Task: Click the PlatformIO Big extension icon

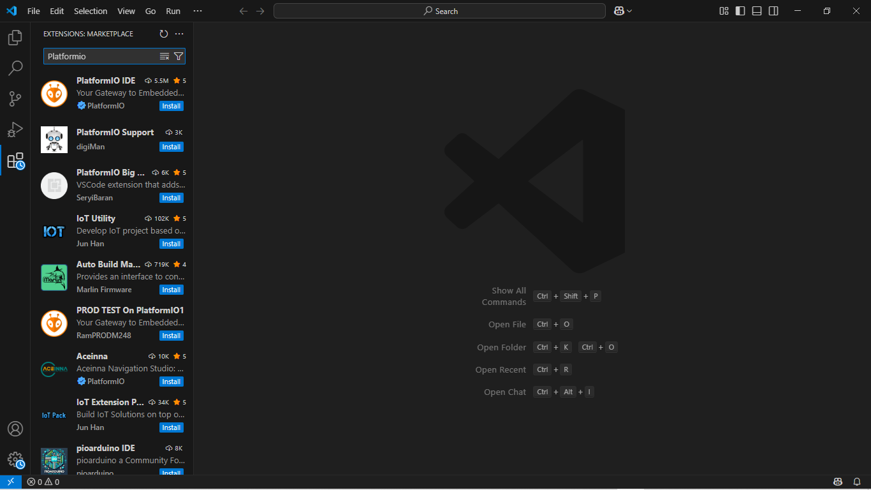Action: [54, 186]
